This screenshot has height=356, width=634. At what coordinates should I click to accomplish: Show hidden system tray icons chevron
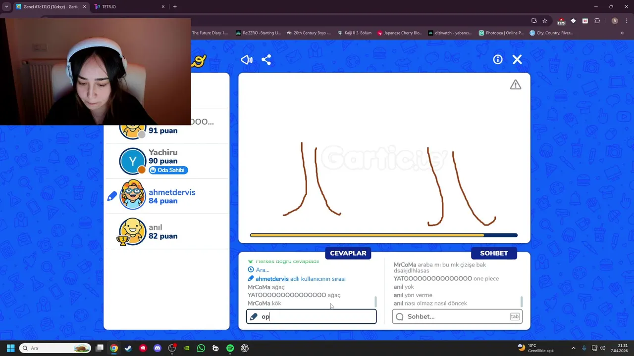(574, 348)
